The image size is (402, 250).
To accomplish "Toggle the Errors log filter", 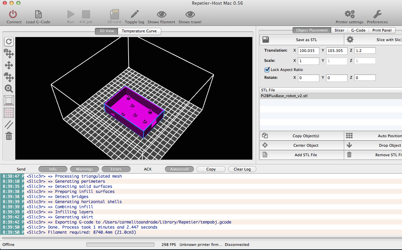I will (116, 169).
